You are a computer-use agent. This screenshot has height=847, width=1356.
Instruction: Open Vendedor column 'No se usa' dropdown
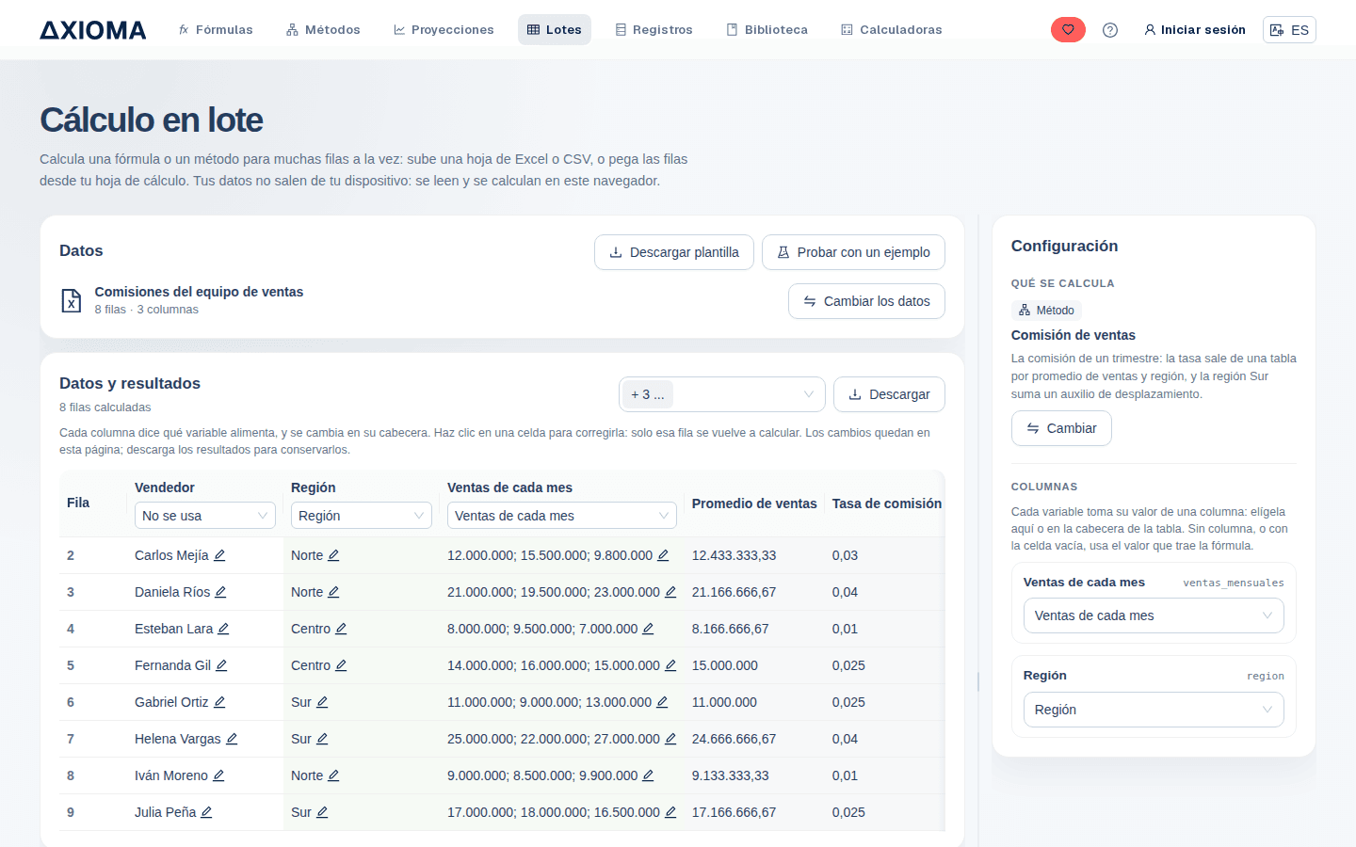[x=205, y=516]
